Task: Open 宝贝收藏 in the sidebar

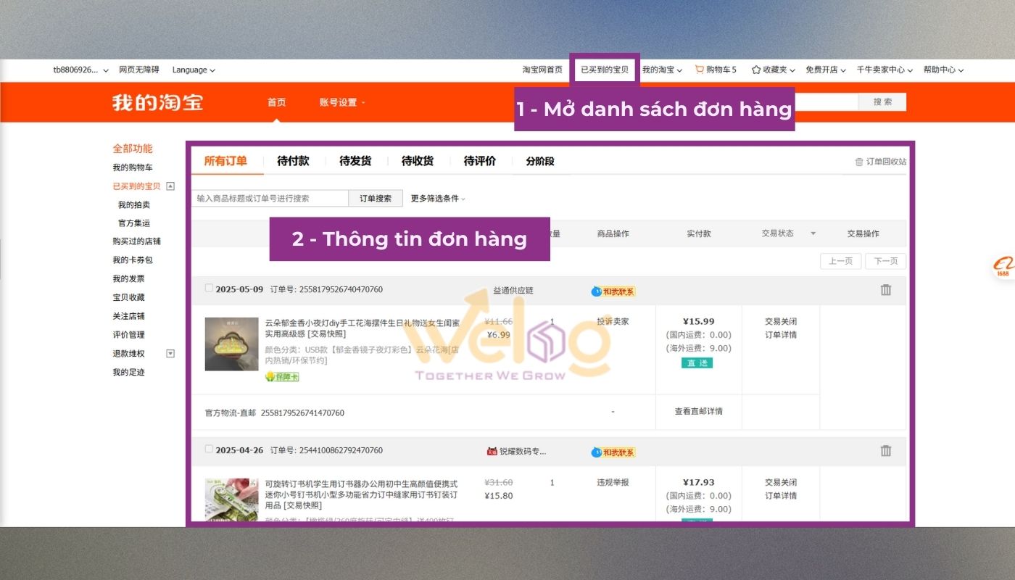Action: [x=128, y=298]
